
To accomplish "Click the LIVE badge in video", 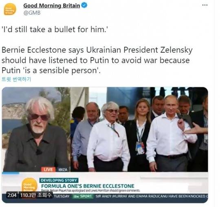I will click(48, 170).
